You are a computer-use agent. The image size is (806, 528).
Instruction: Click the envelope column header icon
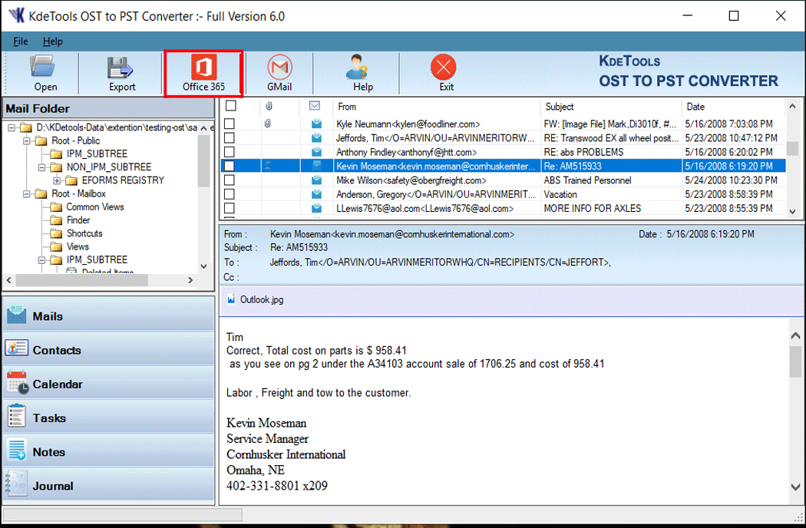click(x=315, y=106)
